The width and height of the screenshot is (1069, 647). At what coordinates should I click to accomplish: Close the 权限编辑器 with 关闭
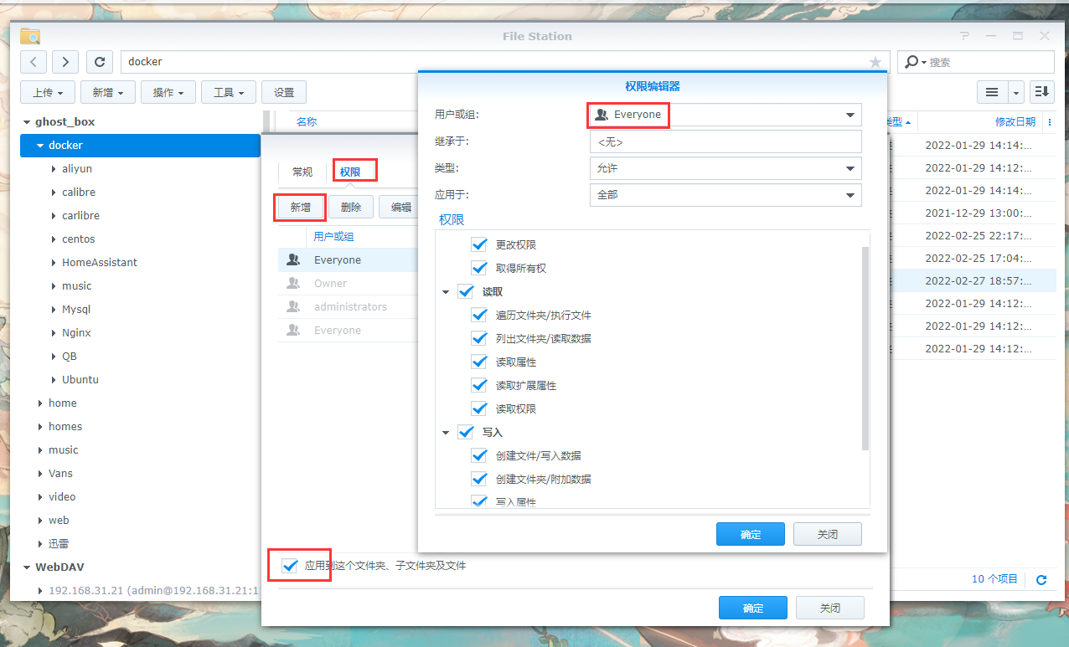click(x=828, y=534)
